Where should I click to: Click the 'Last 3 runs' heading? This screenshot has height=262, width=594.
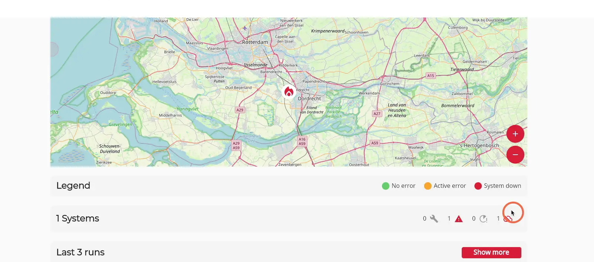pos(80,252)
